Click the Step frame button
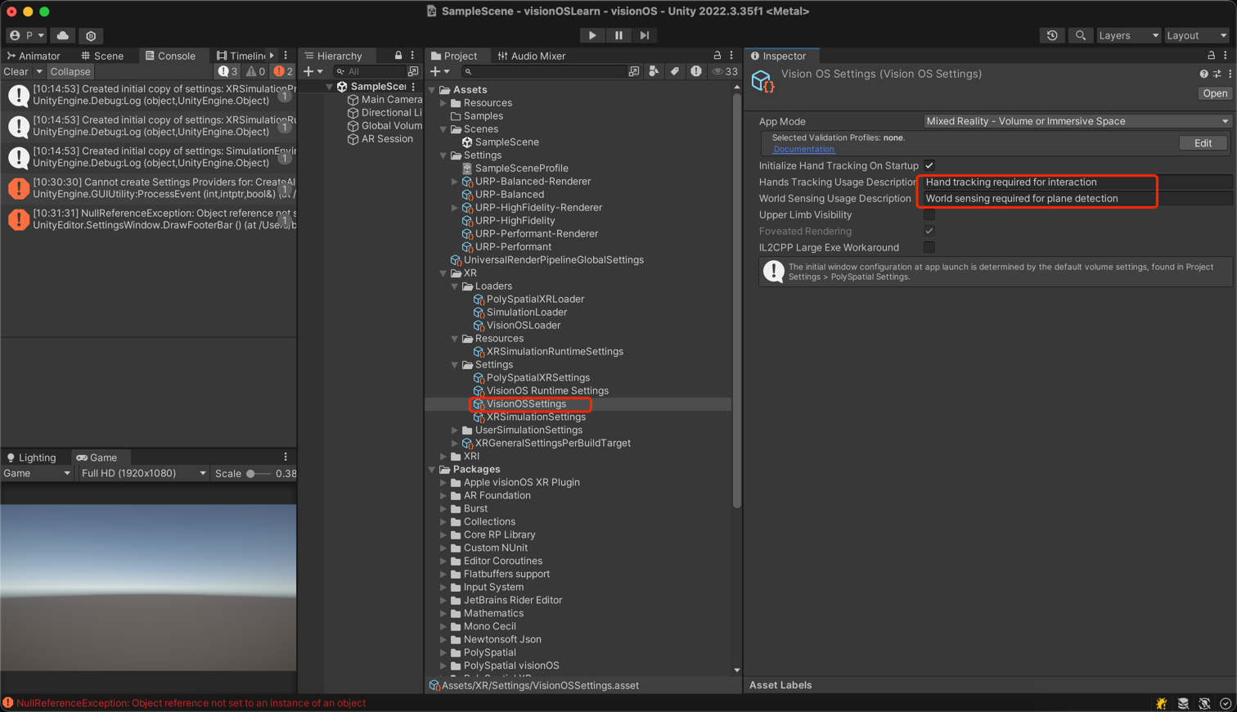 [645, 35]
